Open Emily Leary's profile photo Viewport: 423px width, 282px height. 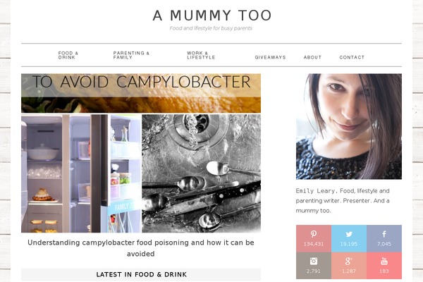coord(349,127)
